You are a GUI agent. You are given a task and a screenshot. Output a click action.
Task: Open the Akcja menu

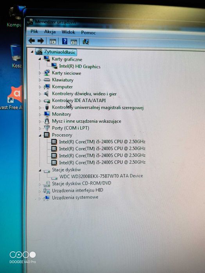point(50,32)
